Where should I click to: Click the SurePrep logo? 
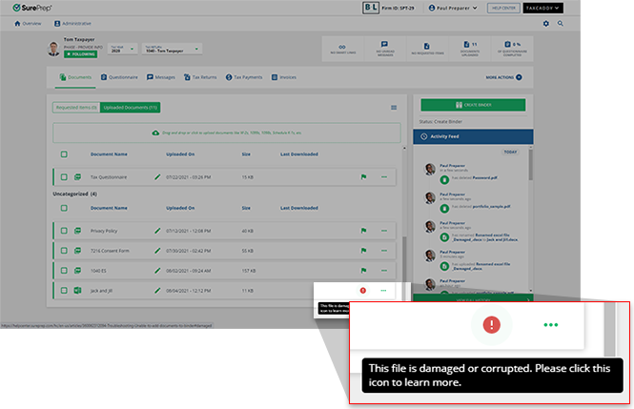32,8
